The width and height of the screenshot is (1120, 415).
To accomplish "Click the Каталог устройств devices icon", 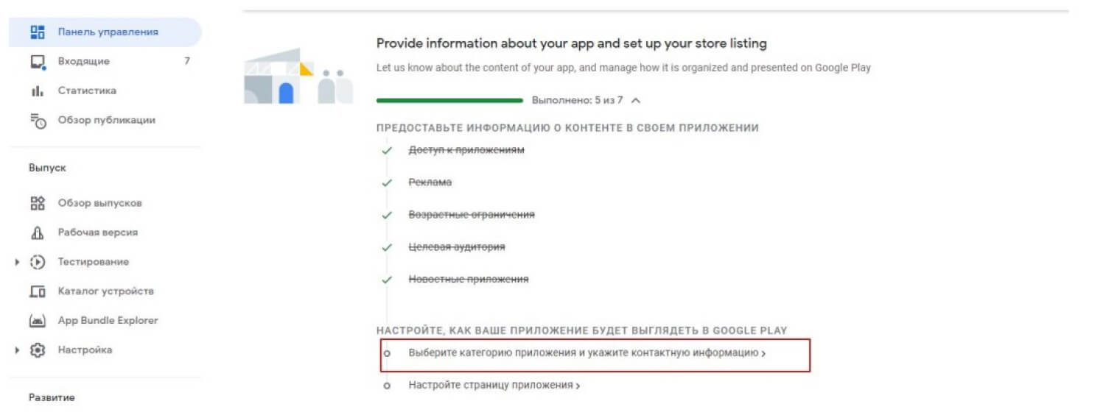I will click(x=38, y=291).
